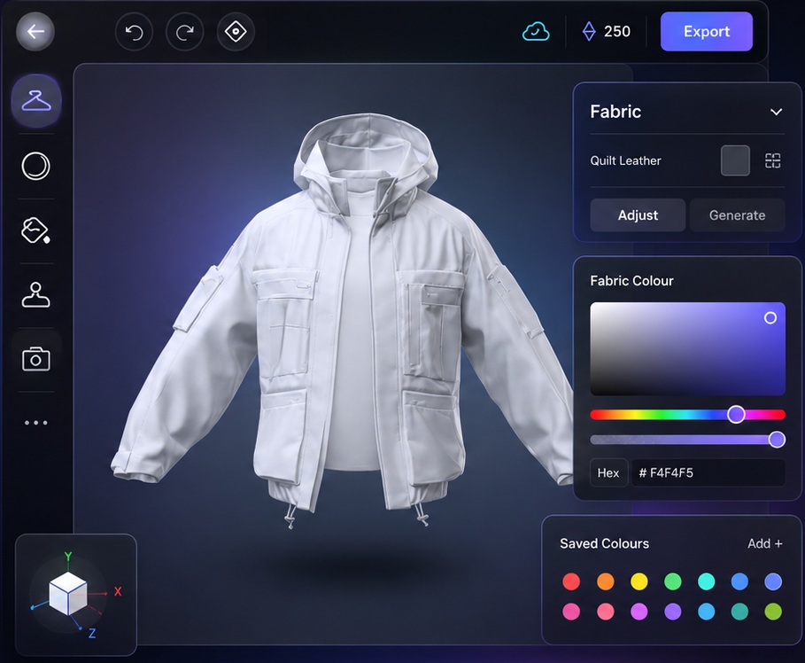Click the colour picker handle in gradient
Viewport: 805px width, 663px height.
click(770, 317)
